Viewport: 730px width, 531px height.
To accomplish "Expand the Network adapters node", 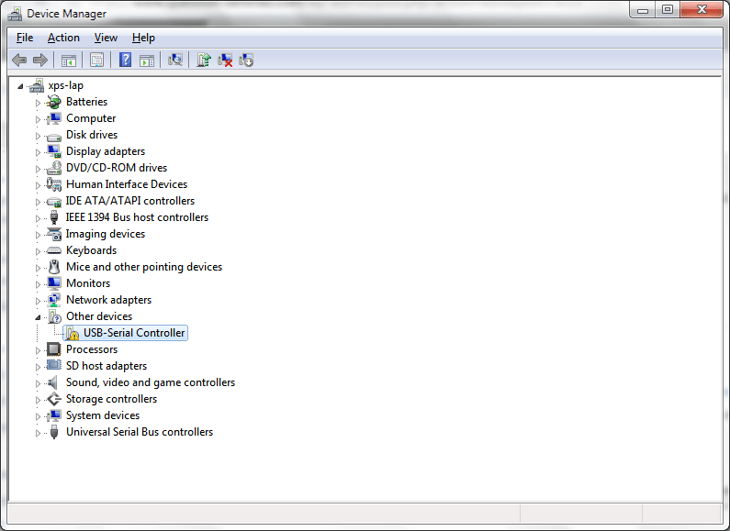I will [x=38, y=301].
